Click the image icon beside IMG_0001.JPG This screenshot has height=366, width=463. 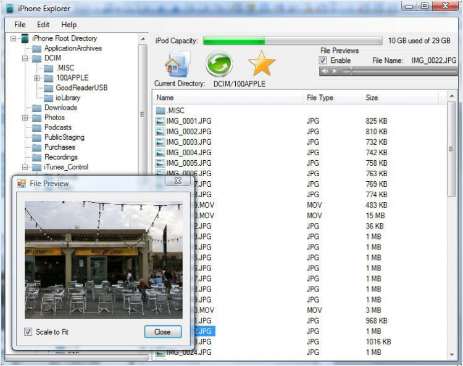tap(161, 121)
